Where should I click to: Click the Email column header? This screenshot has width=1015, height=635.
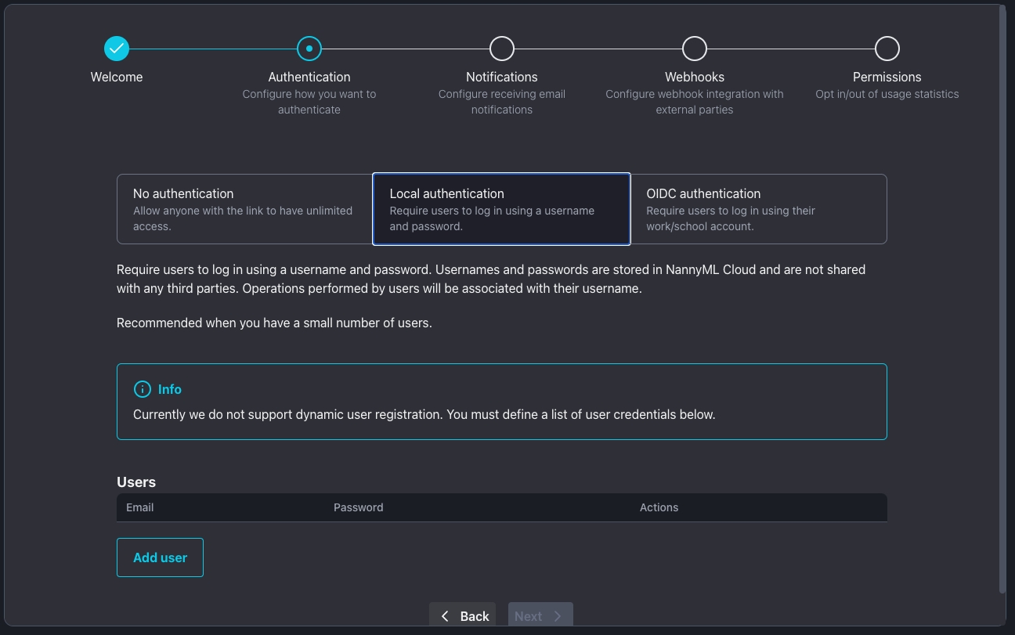140,507
